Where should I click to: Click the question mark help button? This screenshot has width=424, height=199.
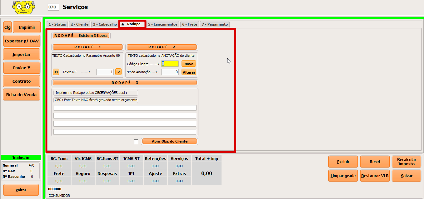coord(118,72)
